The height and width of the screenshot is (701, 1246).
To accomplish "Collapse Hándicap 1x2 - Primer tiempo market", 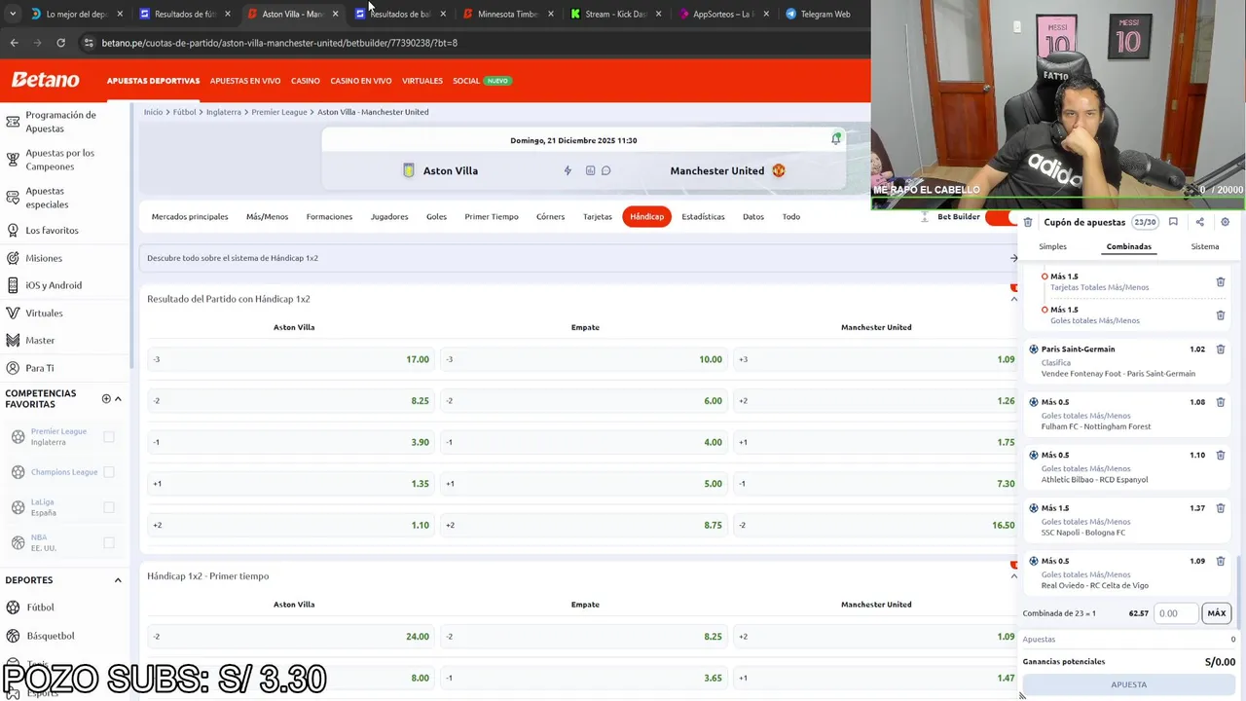I will 1013,576.
